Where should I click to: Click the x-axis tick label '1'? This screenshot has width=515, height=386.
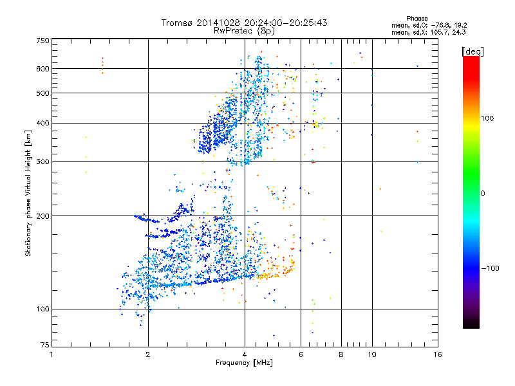pyautogui.click(x=51, y=354)
